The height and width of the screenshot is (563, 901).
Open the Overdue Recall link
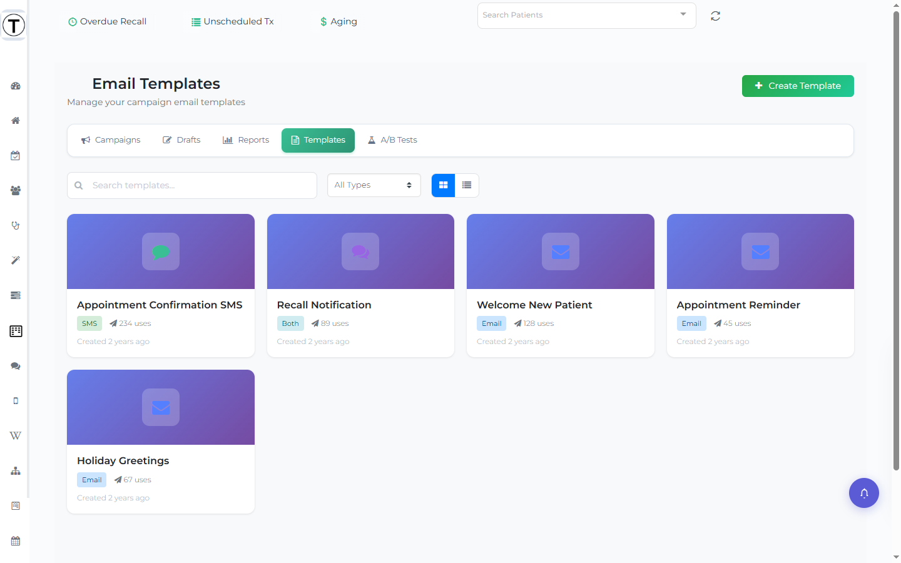[107, 21]
